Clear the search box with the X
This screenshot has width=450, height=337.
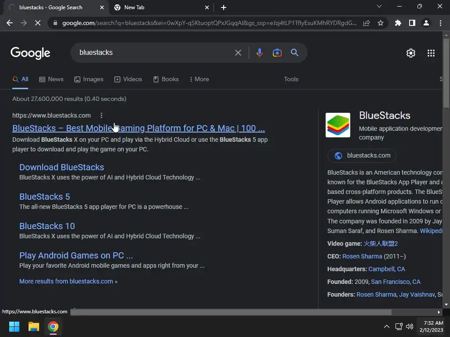(x=238, y=53)
